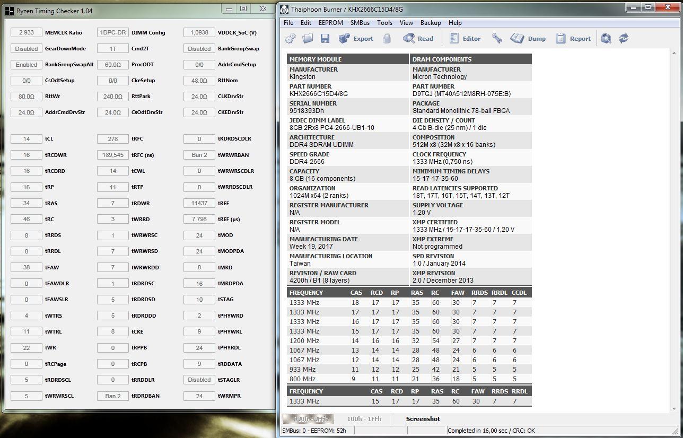
Task: Click the tRC value 46 field
Action: 27,219
